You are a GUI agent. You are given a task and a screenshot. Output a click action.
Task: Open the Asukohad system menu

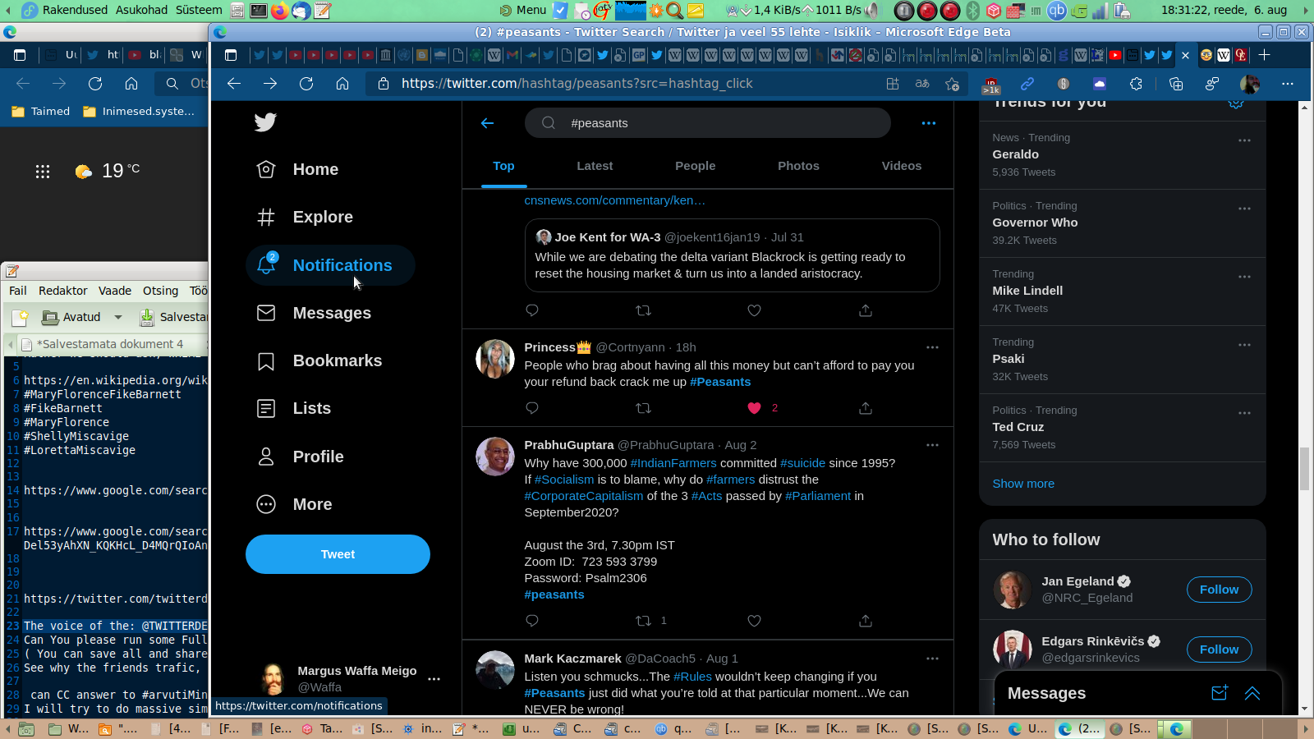[x=141, y=10]
